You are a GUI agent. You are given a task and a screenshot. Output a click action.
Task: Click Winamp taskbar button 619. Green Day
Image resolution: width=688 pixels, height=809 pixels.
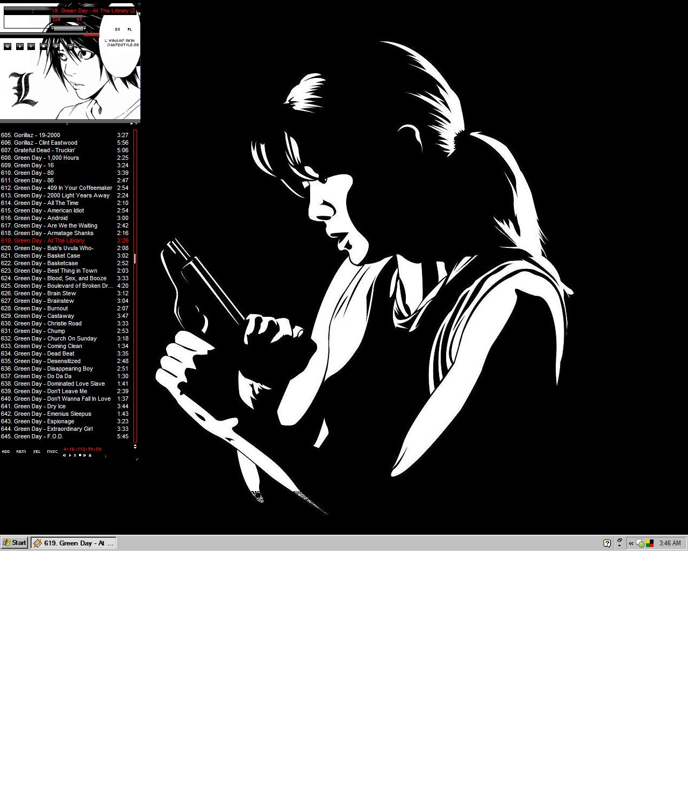pyautogui.click(x=74, y=543)
